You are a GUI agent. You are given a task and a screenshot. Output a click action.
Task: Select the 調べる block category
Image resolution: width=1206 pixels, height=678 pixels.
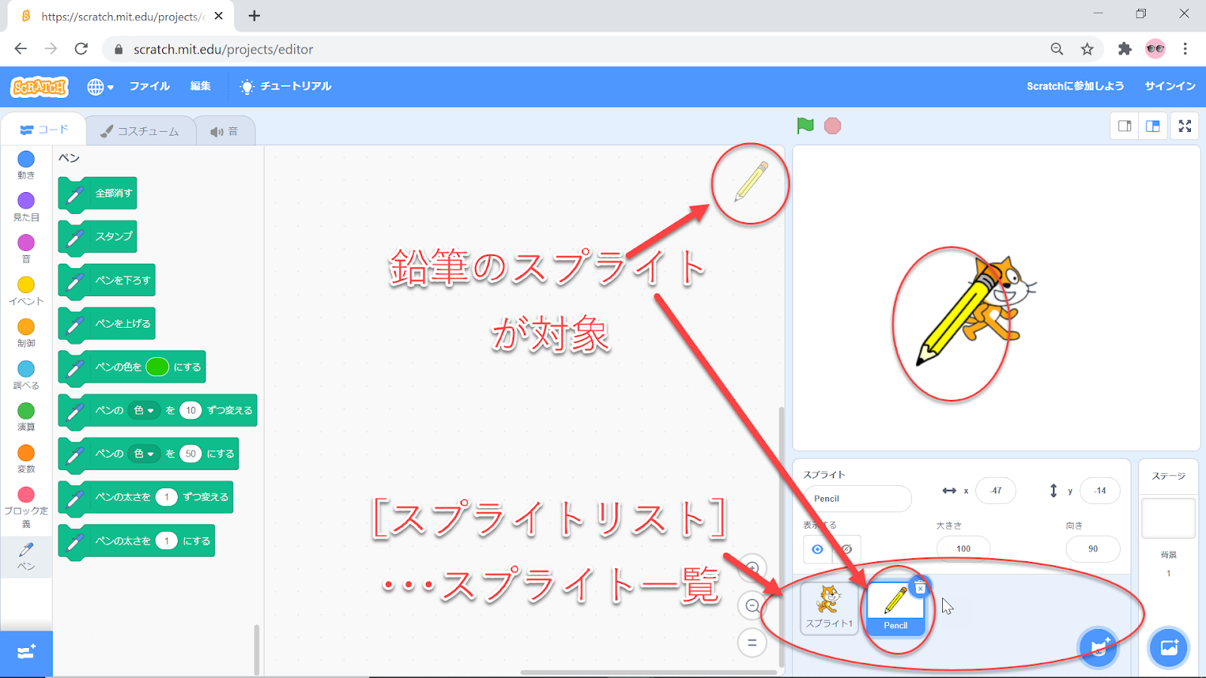[x=26, y=374]
